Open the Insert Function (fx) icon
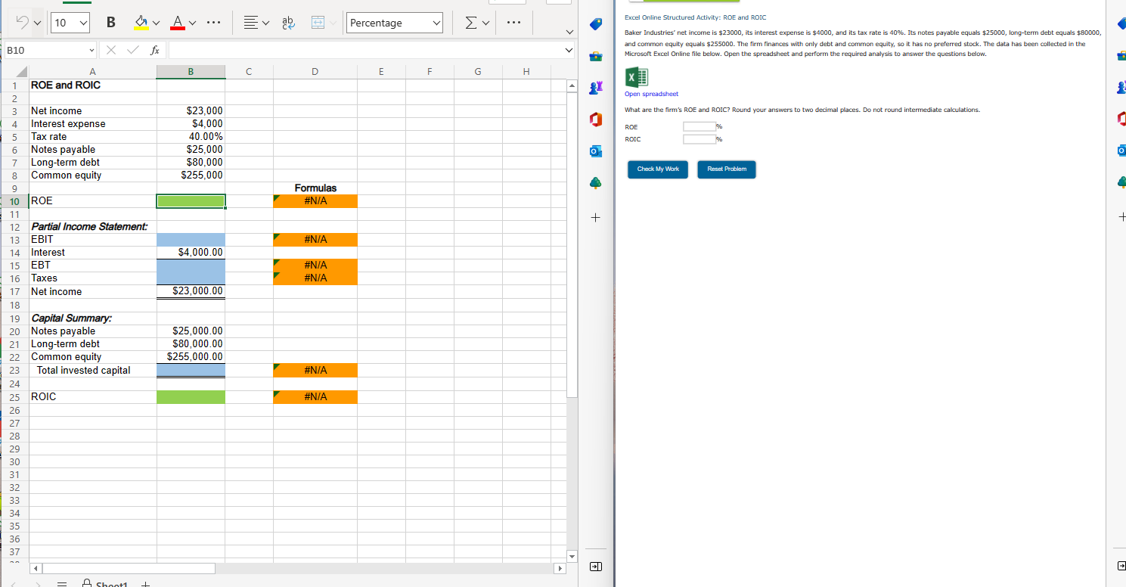 coord(155,49)
